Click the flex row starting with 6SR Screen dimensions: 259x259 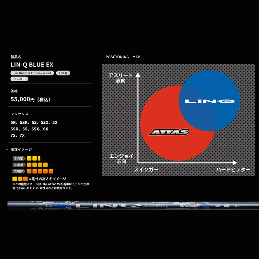pos(29,129)
